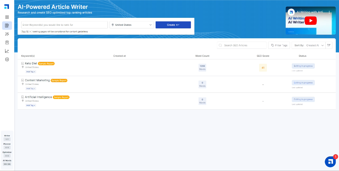
Task: Click Keto Diet's Editing in progress status
Action: point(303,66)
